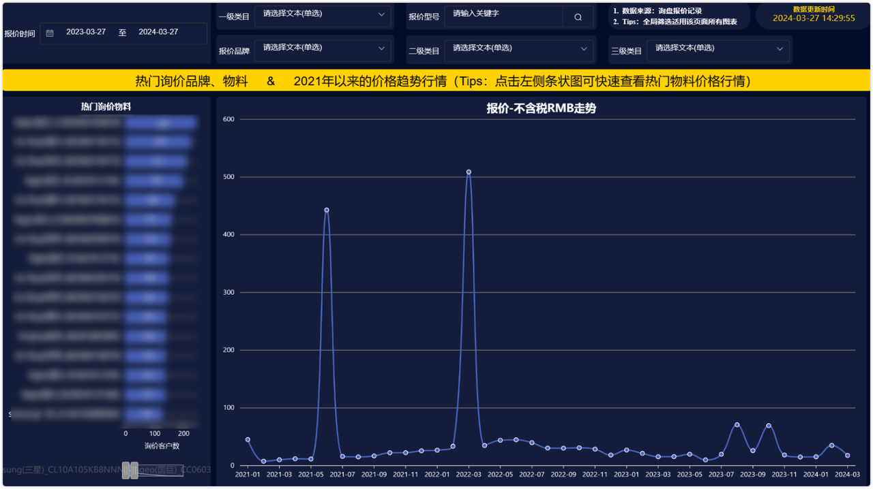873x489 pixels.
Task: Click the calendar icon in the date range picker
Action: click(x=50, y=33)
